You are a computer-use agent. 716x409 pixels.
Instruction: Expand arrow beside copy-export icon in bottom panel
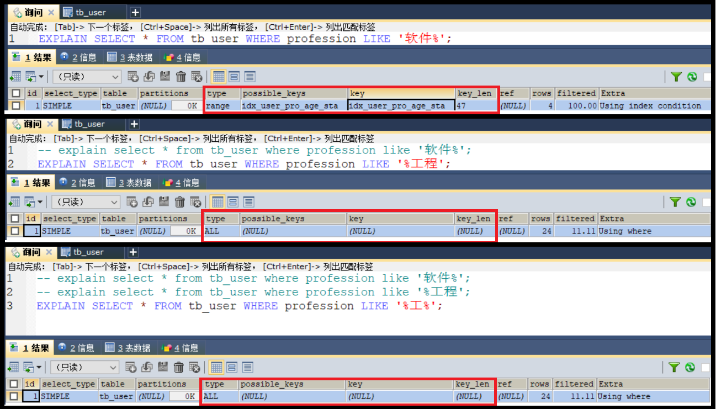pyautogui.click(x=39, y=368)
